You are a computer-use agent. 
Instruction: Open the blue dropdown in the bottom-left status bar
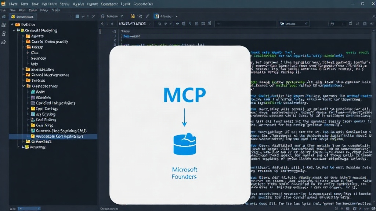point(29,208)
